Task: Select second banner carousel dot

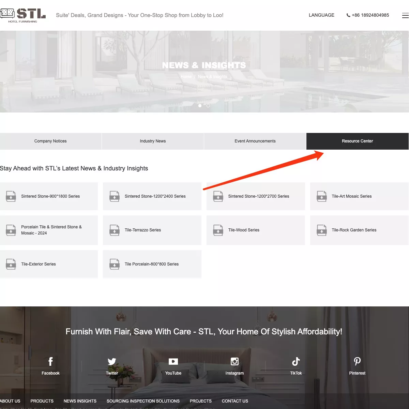Action: tap(208, 106)
